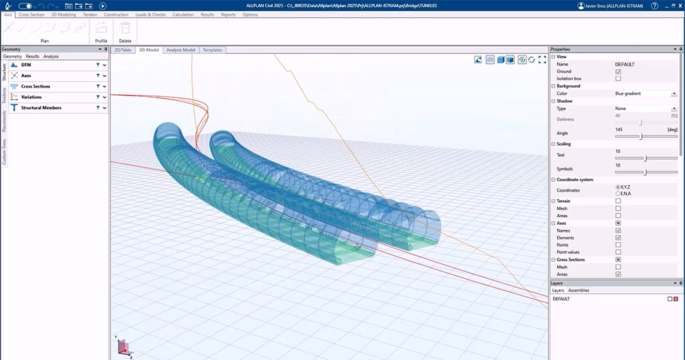Open the 3D Modeling ribbon tab
The image size is (685, 360).
[63, 14]
